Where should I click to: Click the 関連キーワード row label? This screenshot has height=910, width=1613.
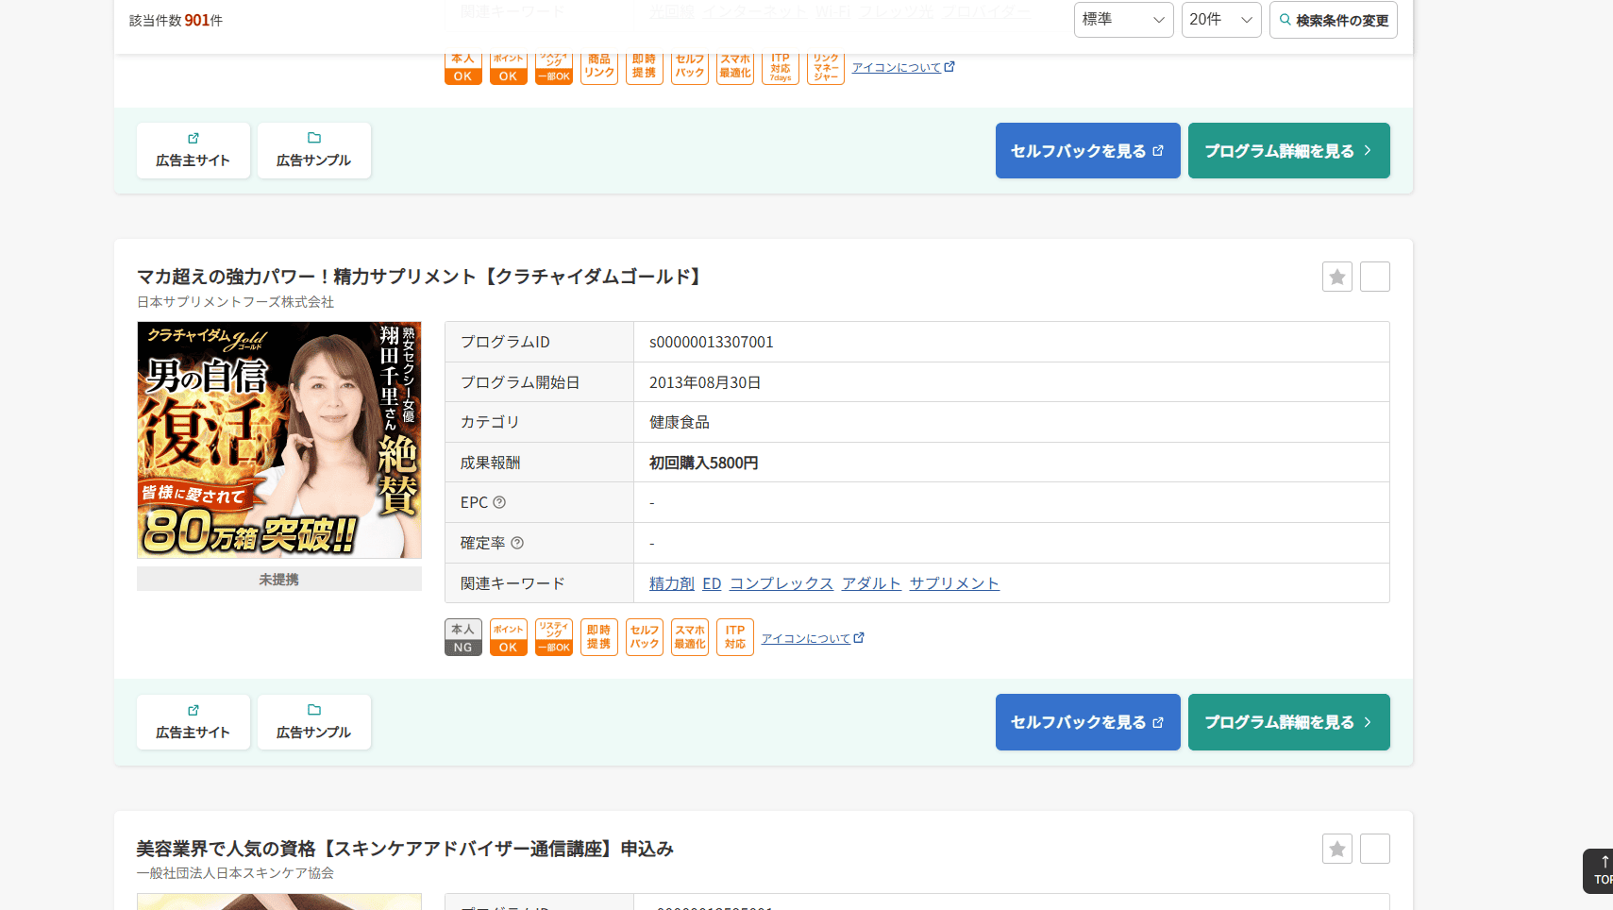pos(512,583)
